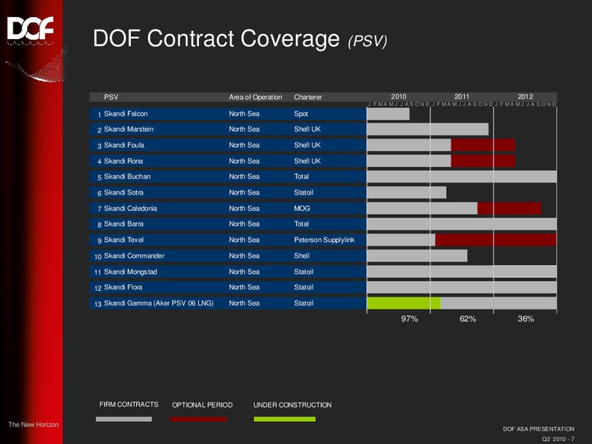Image resolution: width=592 pixels, height=444 pixels.
Task: Click the gray Firm Contracts legend swatch
Action: 124,419
